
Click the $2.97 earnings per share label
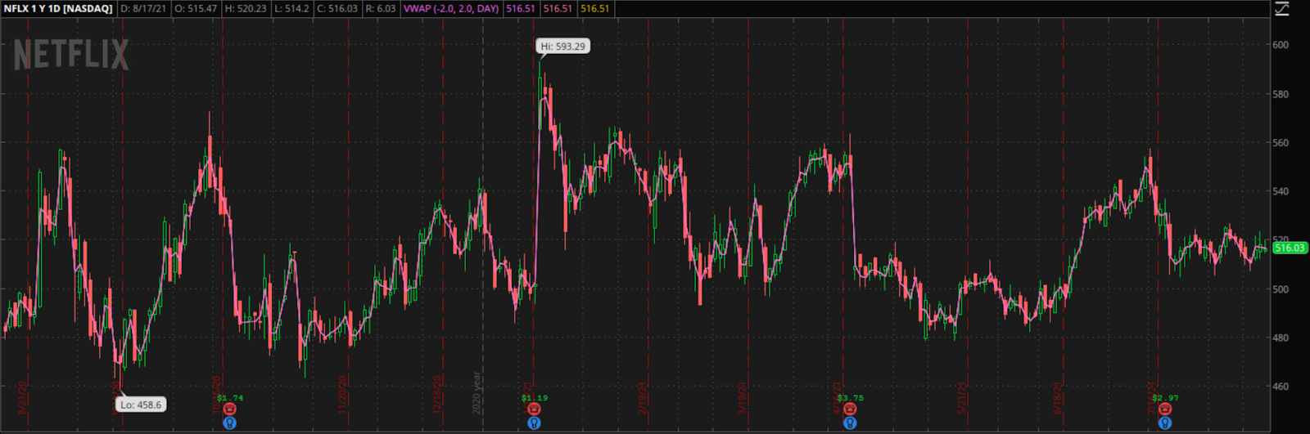(1165, 398)
